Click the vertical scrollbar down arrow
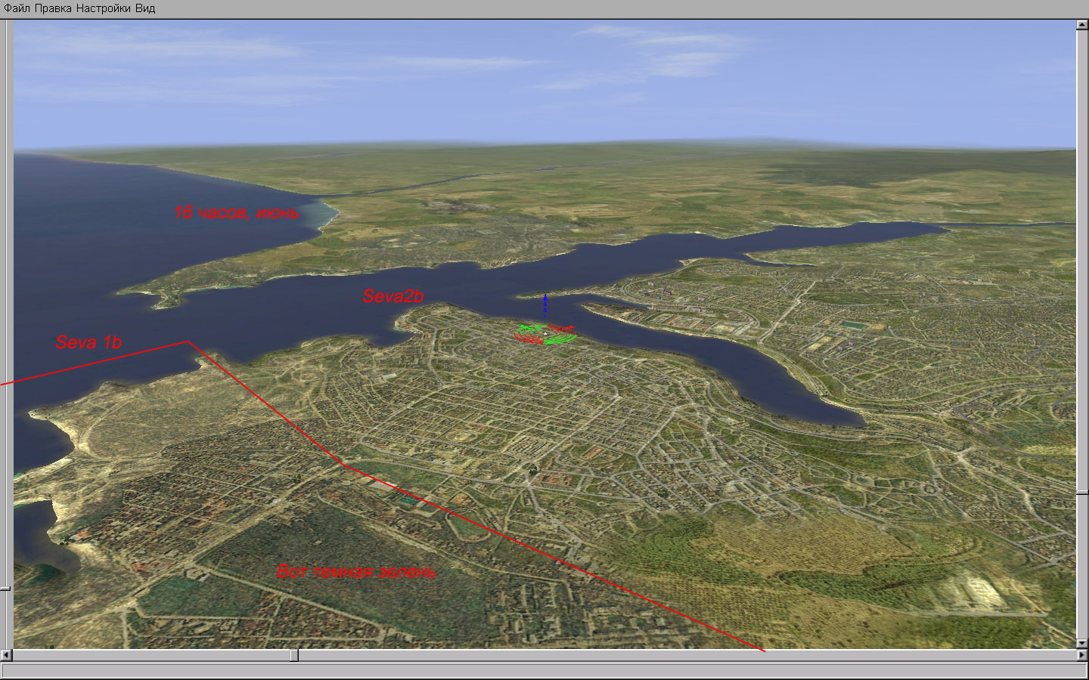 click(x=1082, y=643)
